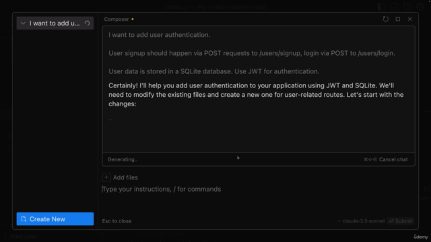Image resolution: width=431 pixels, height=242 pixels.
Task: Close the Composer panel
Action: click(x=410, y=19)
